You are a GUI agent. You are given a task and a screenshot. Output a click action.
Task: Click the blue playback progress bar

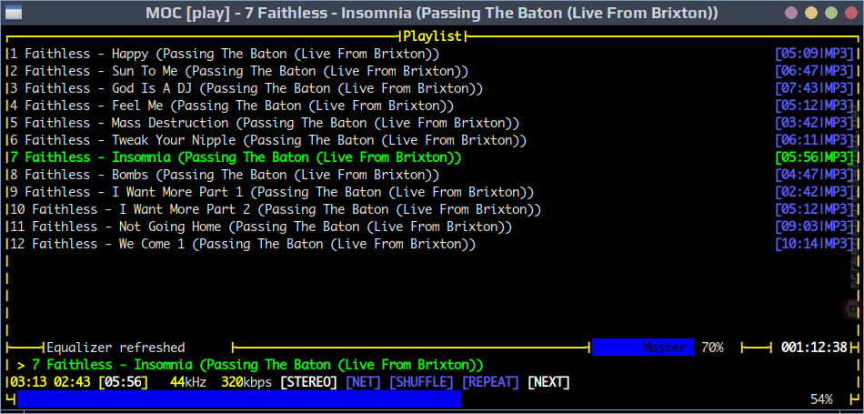239,399
